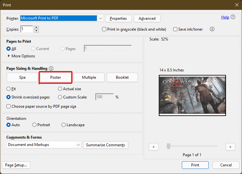Select the All pages radio button
The image size is (242, 174).
[9, 49]
